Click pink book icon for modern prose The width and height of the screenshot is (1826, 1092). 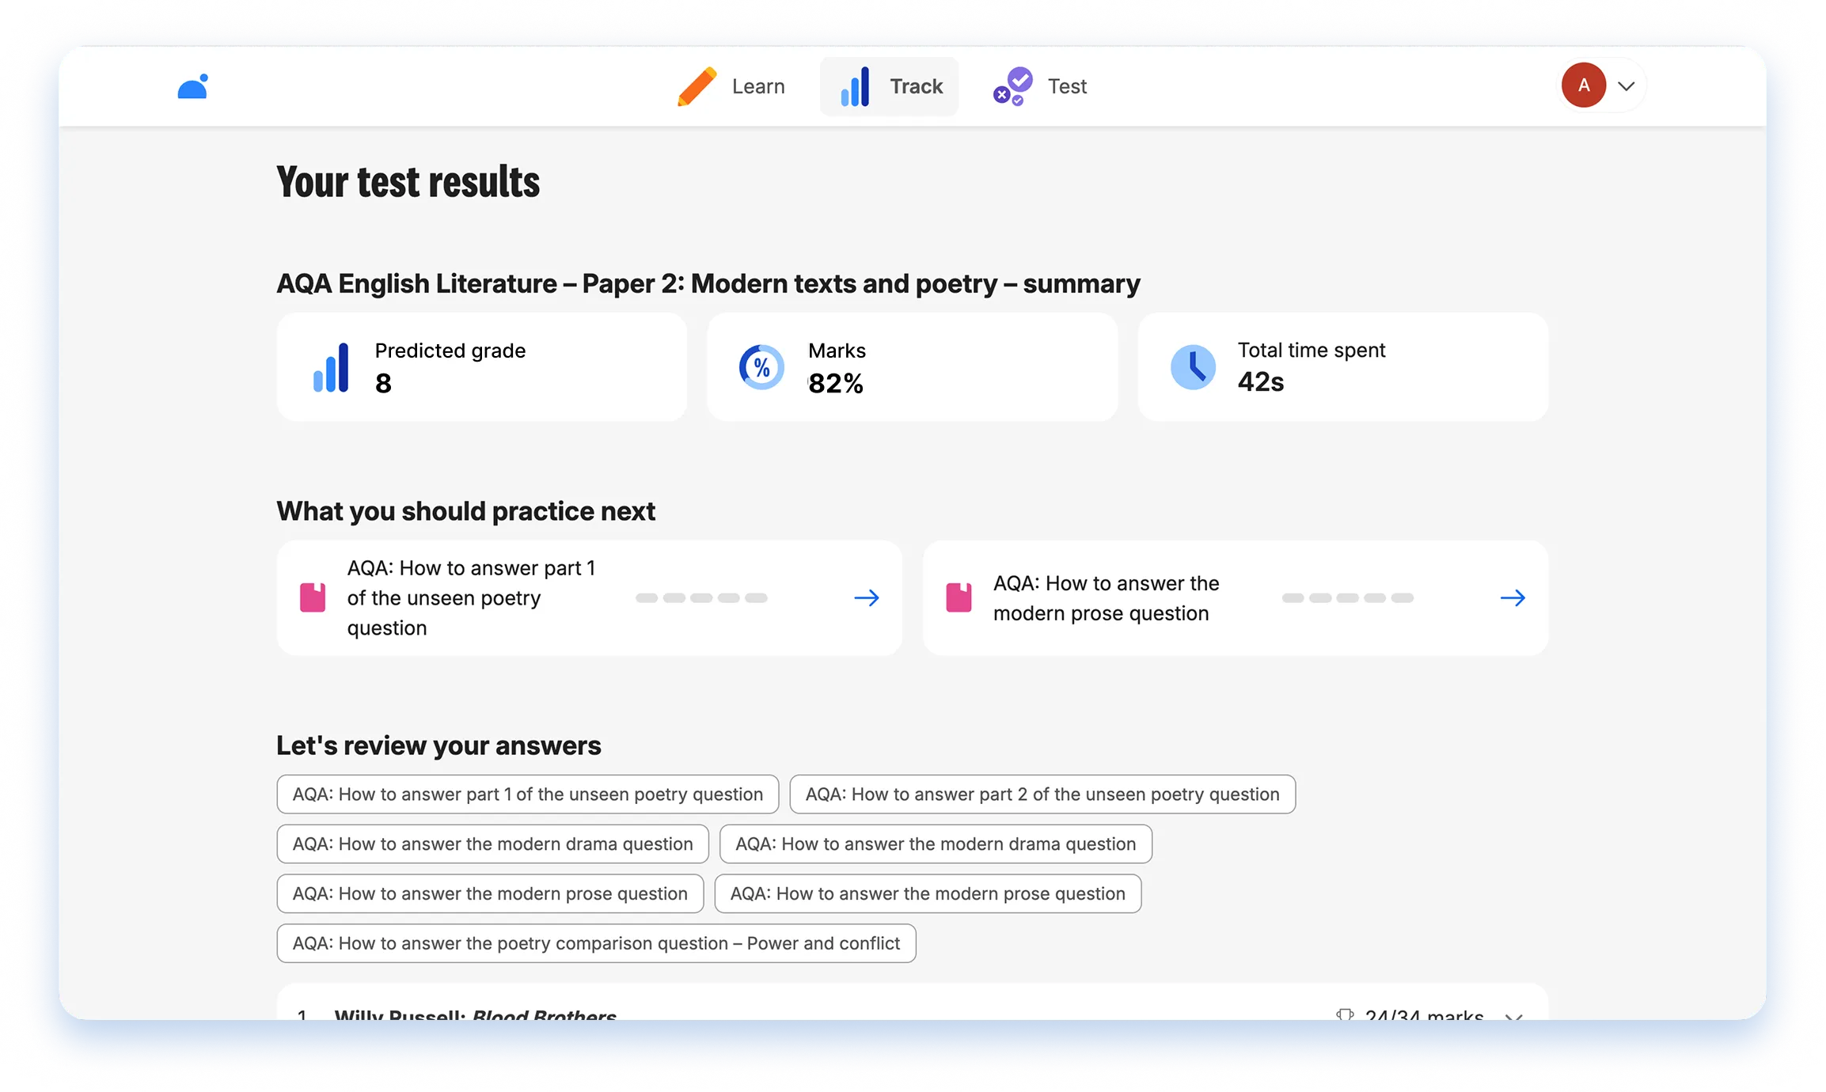tap(959, 597)
